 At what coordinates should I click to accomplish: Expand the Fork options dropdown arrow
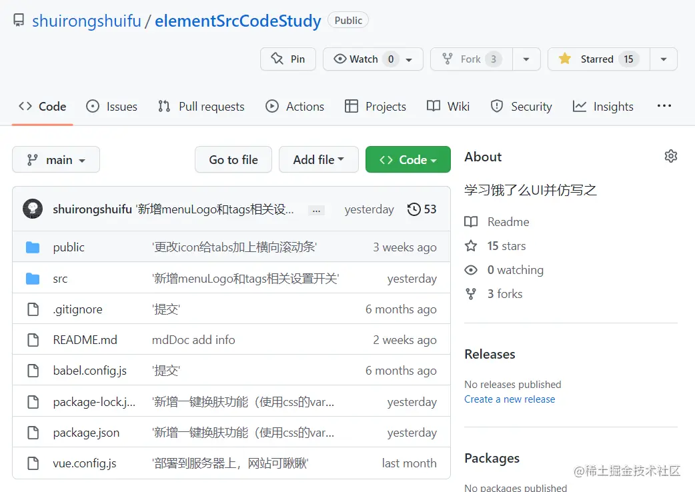pos(526,59)
